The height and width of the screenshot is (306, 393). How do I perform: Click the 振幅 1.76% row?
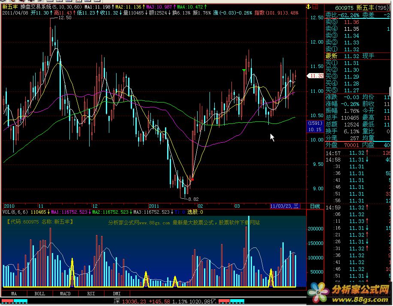(x=342, y=111)
